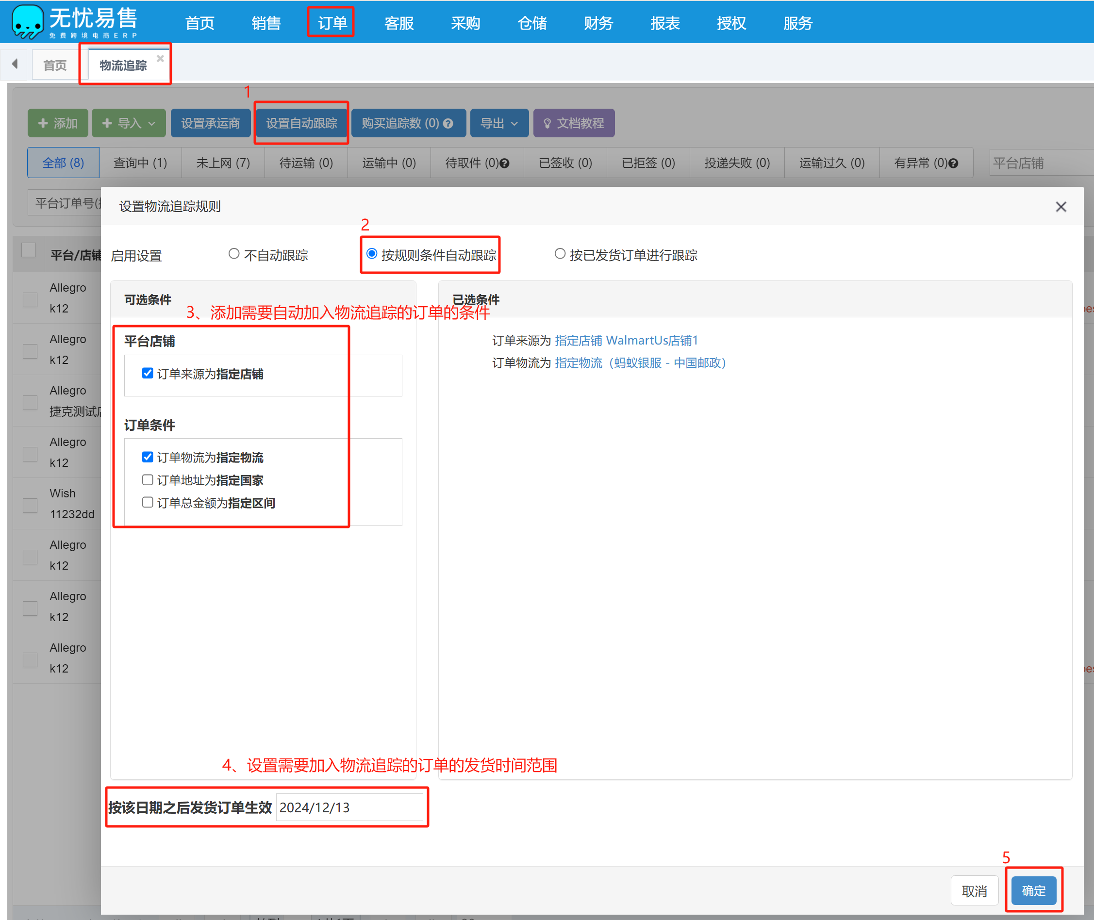Uncheck 订单来源为指定店铺 checkbox
1094x920 pixels.
tap(148, 373)
